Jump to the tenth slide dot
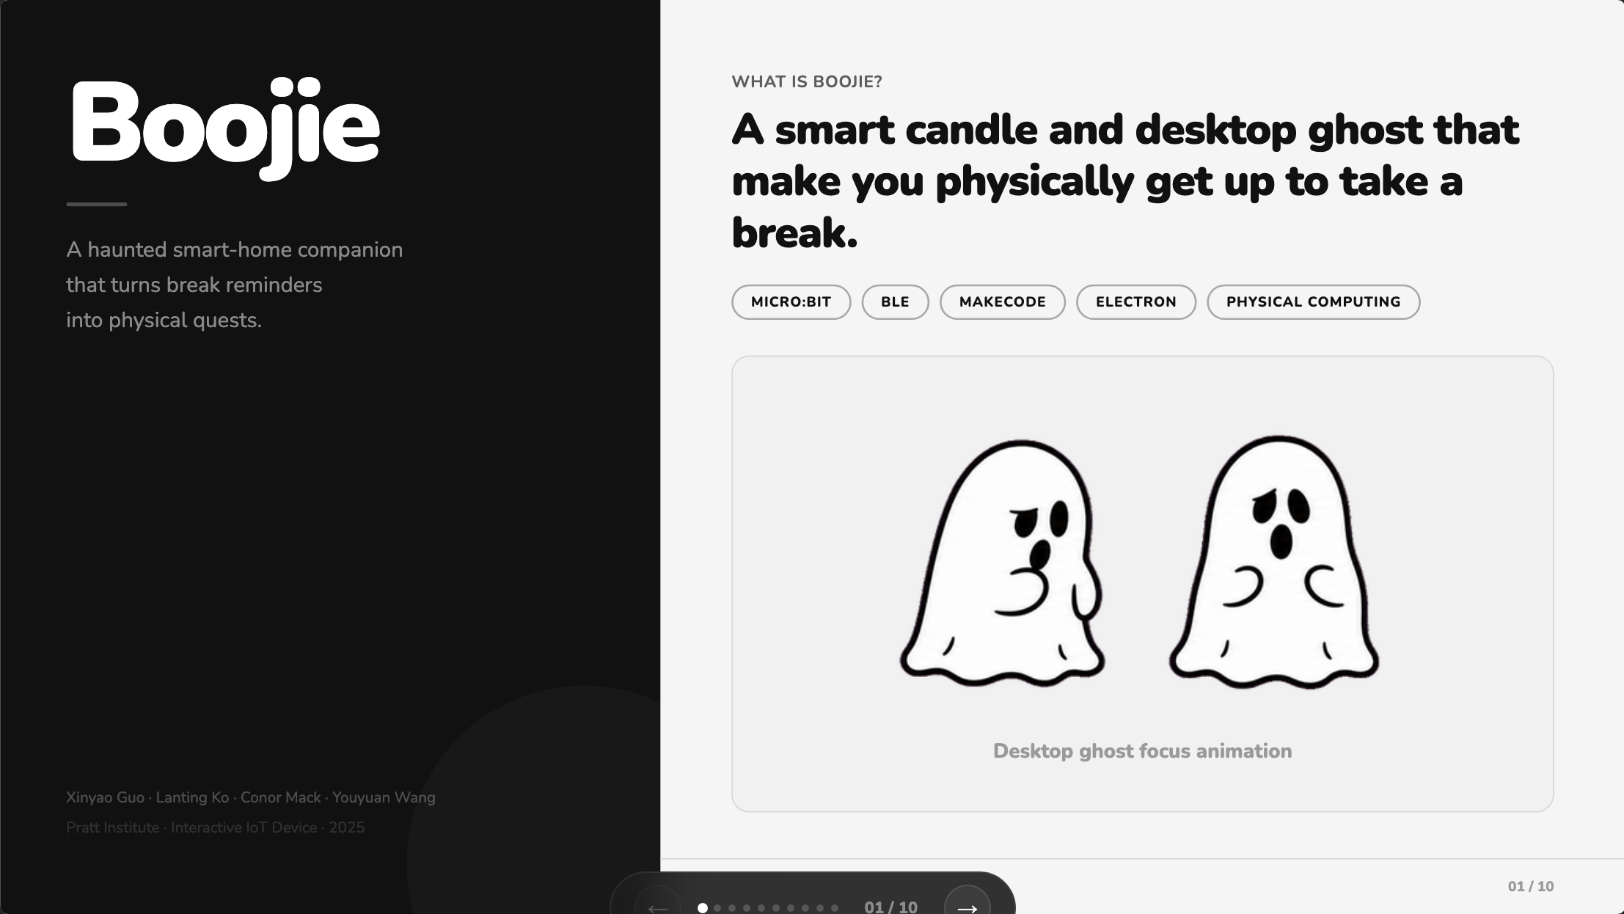Image resolution: width=1624 pixels, height=914 pixels. (835, 908)
